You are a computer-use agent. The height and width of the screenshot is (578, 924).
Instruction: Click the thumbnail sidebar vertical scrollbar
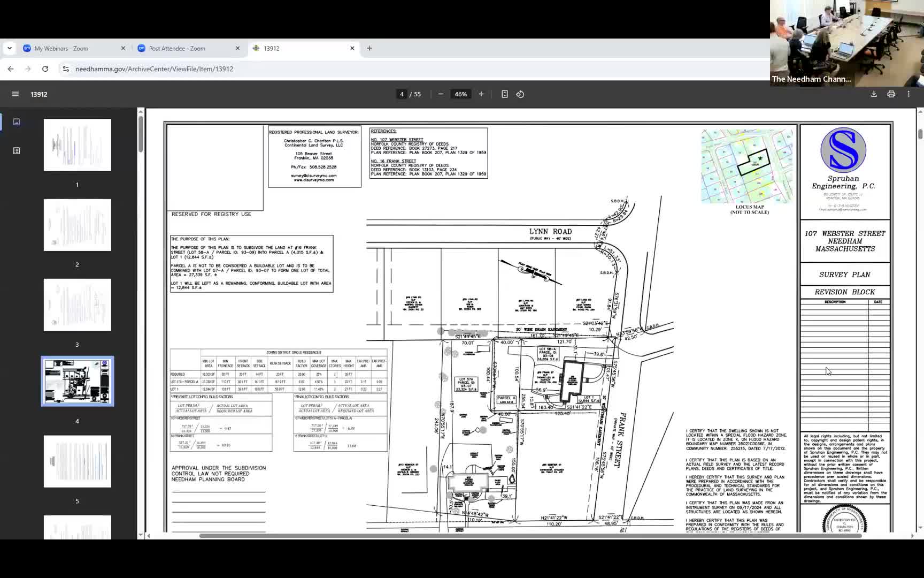pos(141,134)
